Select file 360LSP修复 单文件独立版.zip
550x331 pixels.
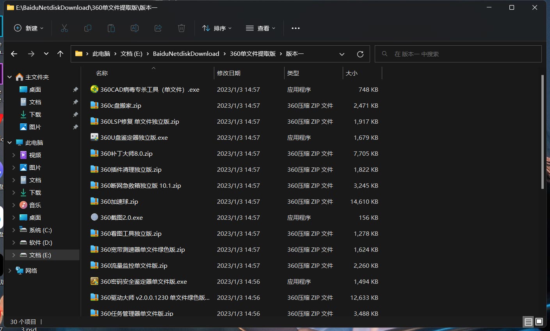click(140, 121)
